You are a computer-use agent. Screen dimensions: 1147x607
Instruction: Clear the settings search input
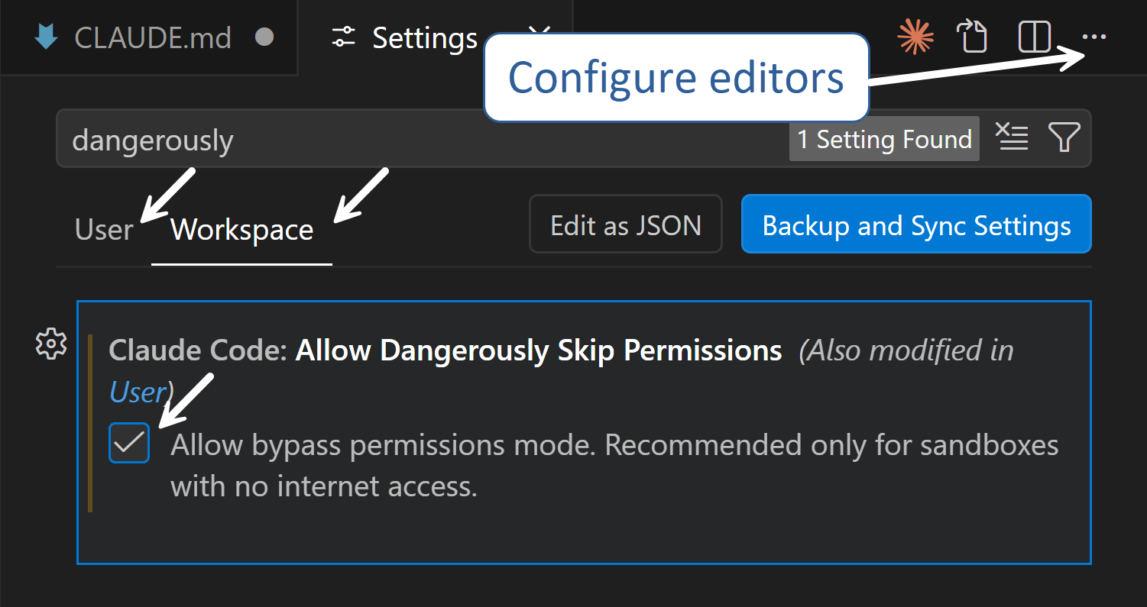1013,138
